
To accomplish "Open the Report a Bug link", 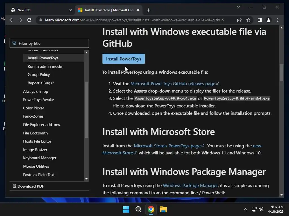I will pos(41,83).
